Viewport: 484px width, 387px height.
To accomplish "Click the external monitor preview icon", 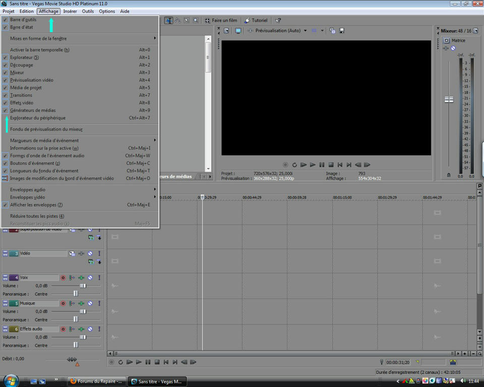I will (238, 31).
